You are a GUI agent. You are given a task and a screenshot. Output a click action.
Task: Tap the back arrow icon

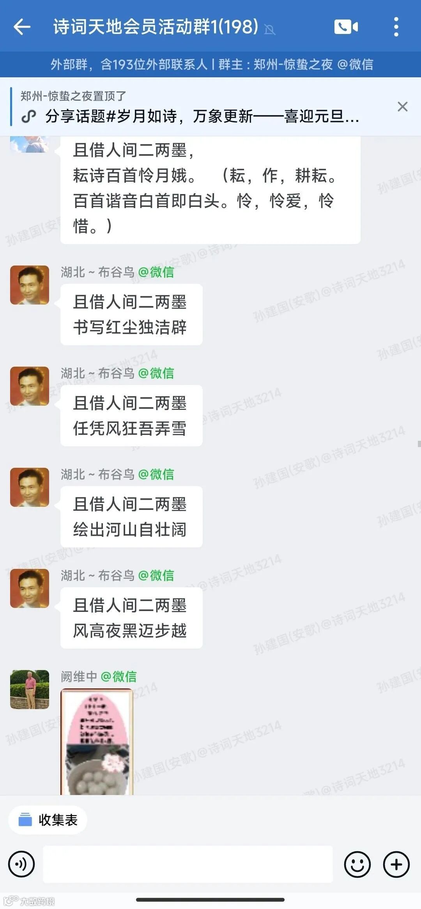(22, 27)
